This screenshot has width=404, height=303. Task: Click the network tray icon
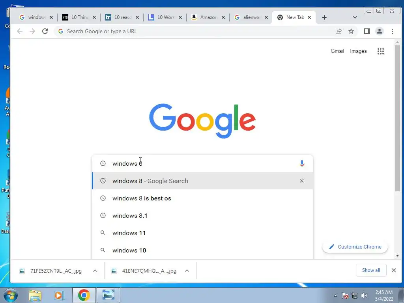coord(355,296)
